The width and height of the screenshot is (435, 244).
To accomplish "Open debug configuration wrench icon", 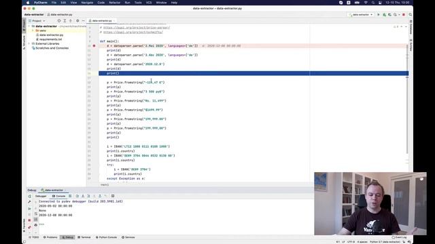I will (29, 202).
